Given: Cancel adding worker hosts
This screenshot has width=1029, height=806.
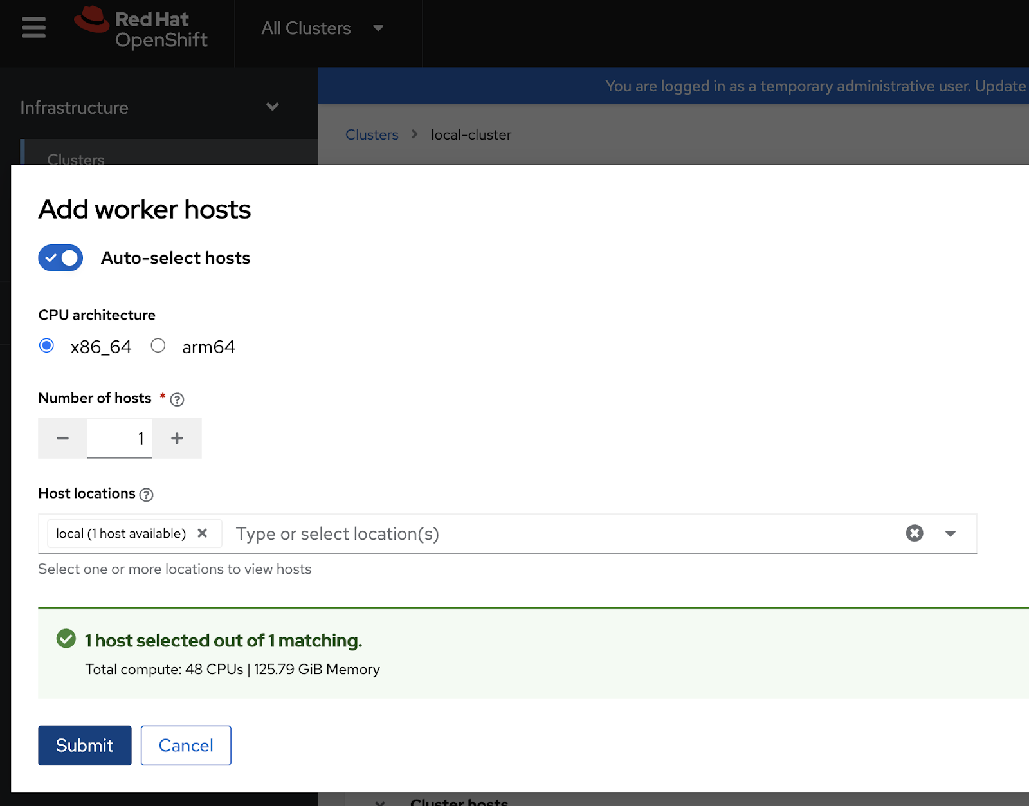Looking at the screenshot, I should 186,745.
